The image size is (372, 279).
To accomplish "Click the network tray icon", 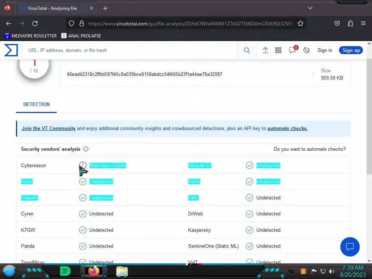I will (x=323, y=271).
